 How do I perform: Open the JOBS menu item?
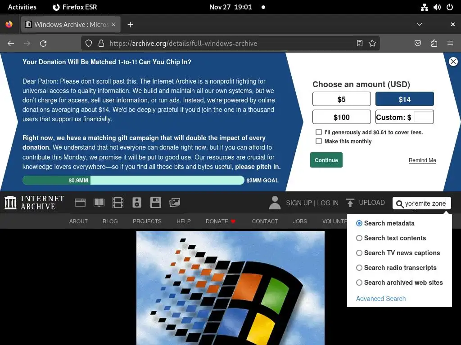click(x=300, y=221)
